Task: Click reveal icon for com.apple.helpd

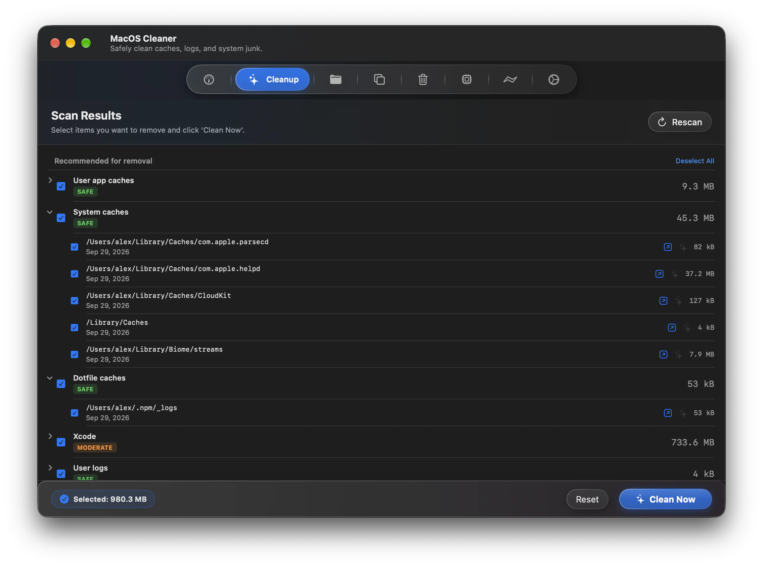Action: point(659,274)
